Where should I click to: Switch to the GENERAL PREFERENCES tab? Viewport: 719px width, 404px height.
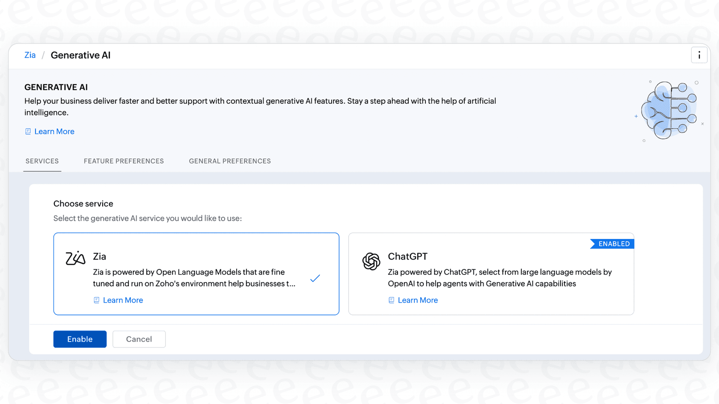pos(230,161)
